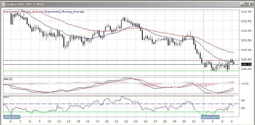Viewport: 255px width, 125px height.
Task: Click date label 10 on time axis
Action: (x=49, y=122)
